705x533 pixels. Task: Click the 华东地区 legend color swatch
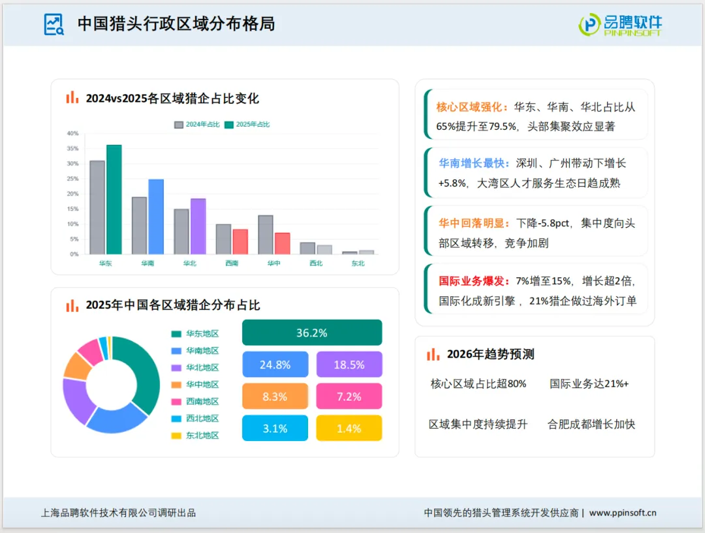[176, 334]
